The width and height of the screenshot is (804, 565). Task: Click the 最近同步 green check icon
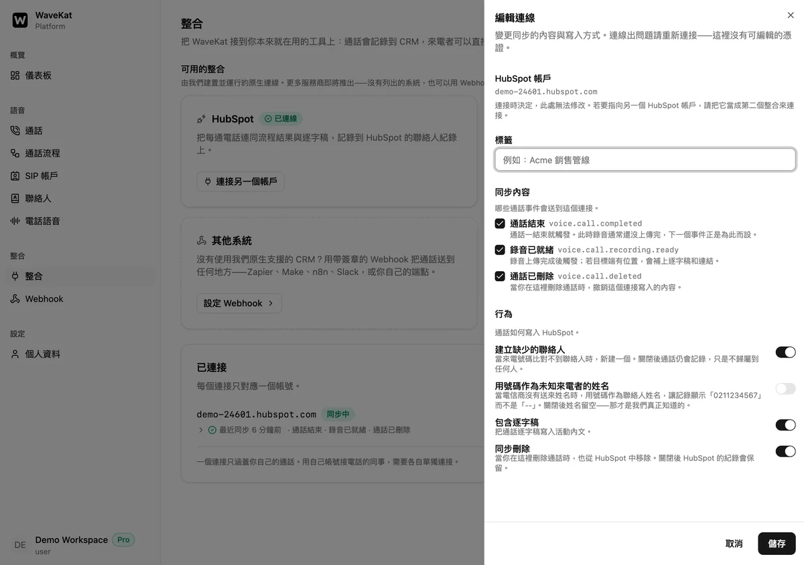click(x=212, y=430)
